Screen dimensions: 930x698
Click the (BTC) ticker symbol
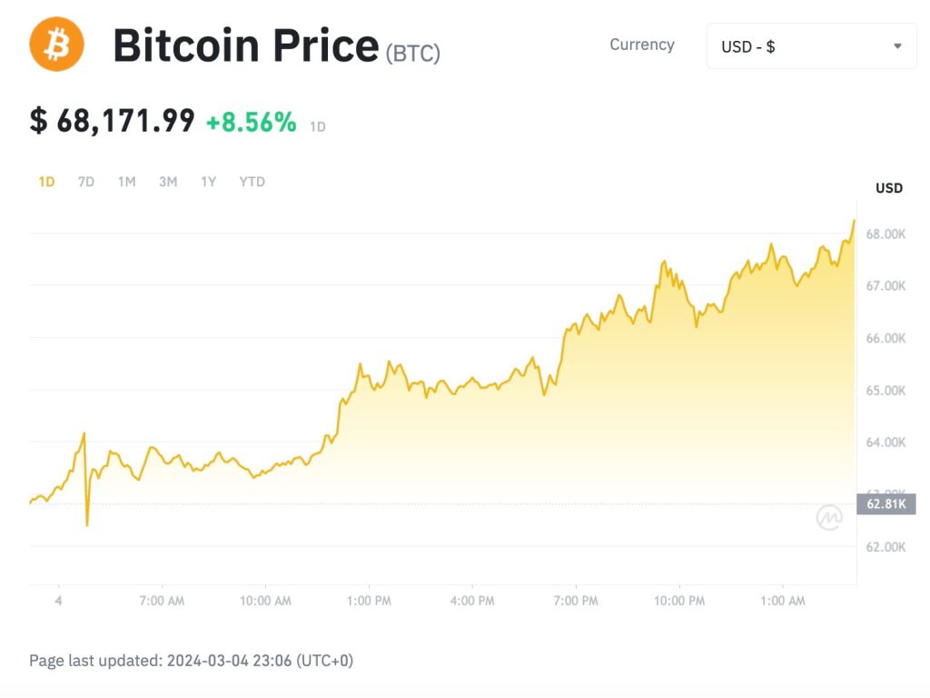(x=413, y=53)
